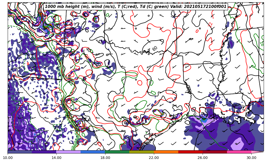Click the 22.00 colorbar tick label
Screen dimensions: 266x162
[154, 158]
